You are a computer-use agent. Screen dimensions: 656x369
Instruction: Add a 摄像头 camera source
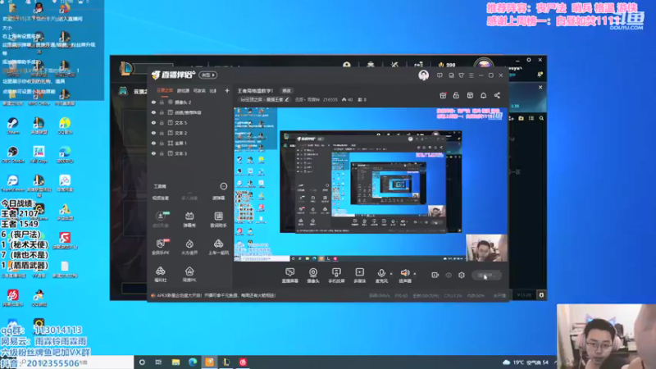pos(313,276)
